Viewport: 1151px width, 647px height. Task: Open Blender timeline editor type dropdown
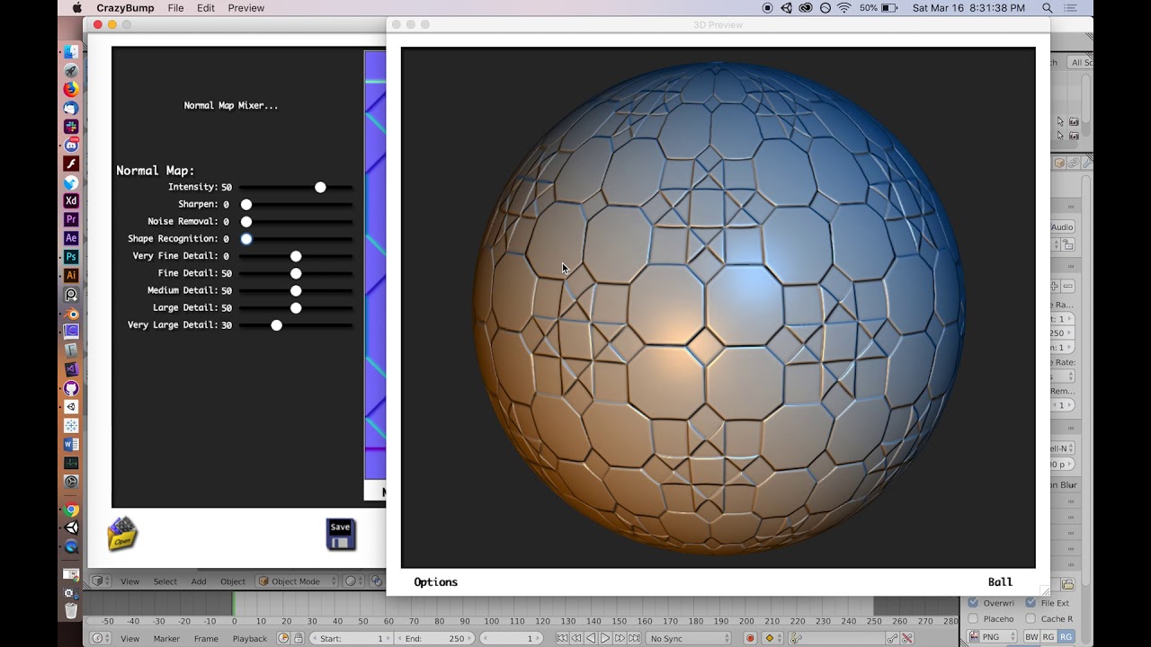coord(101,638)
